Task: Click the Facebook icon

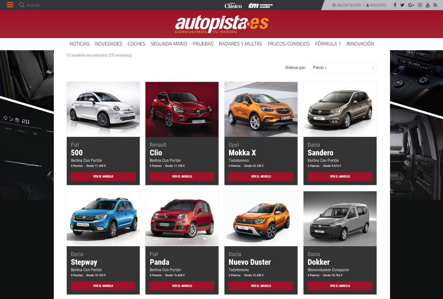Action: click(395, 5)
